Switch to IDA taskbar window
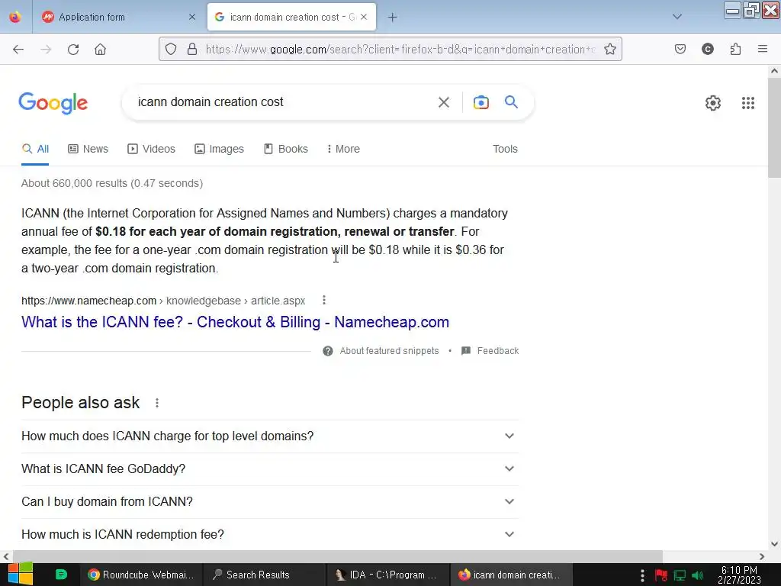781x586 pixels. [387, 575]
